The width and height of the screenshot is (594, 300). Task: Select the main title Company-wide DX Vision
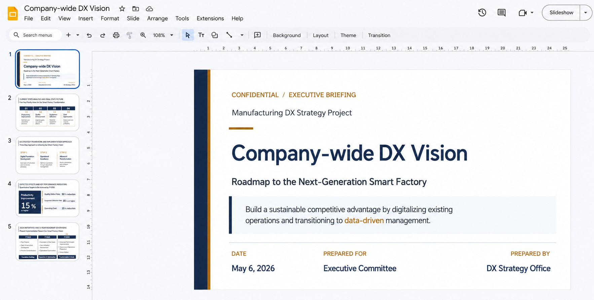pyautogui.click(x=349, y=154)
